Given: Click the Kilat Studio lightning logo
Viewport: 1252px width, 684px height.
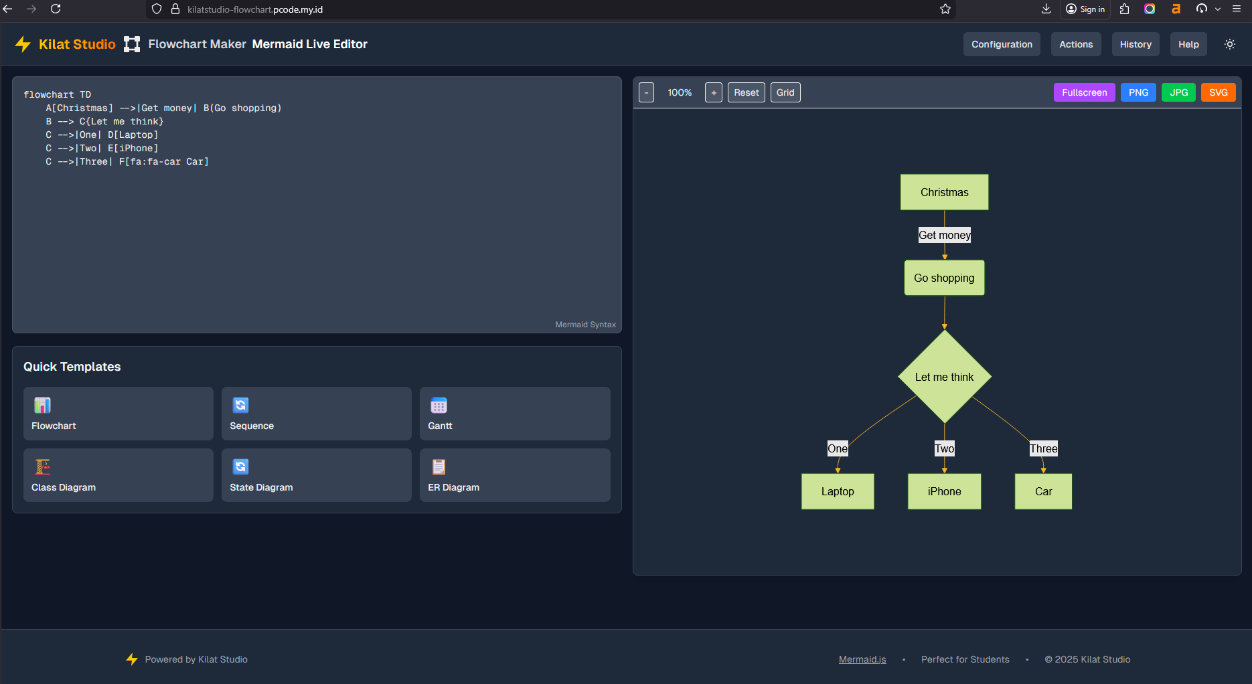Looking at the screenshot, I should (22, 44).
